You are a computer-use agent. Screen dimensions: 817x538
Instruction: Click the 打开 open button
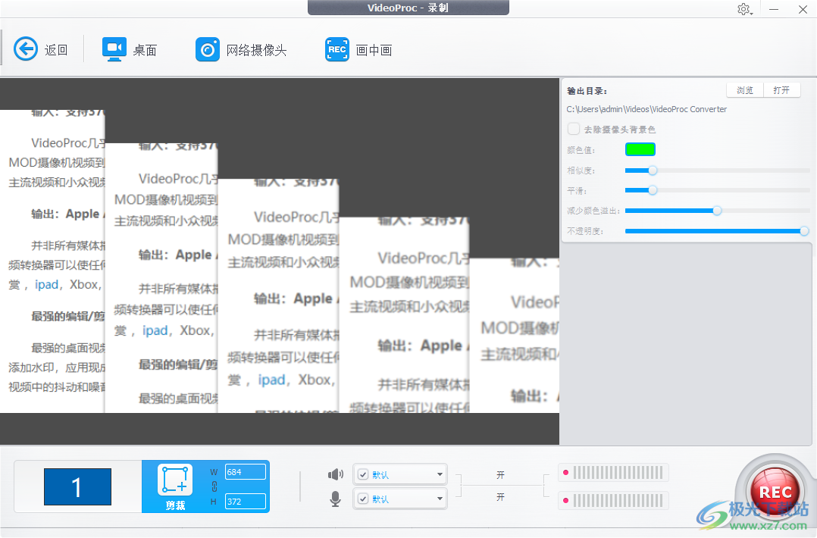pyautogui.click(x=781, y=89)
